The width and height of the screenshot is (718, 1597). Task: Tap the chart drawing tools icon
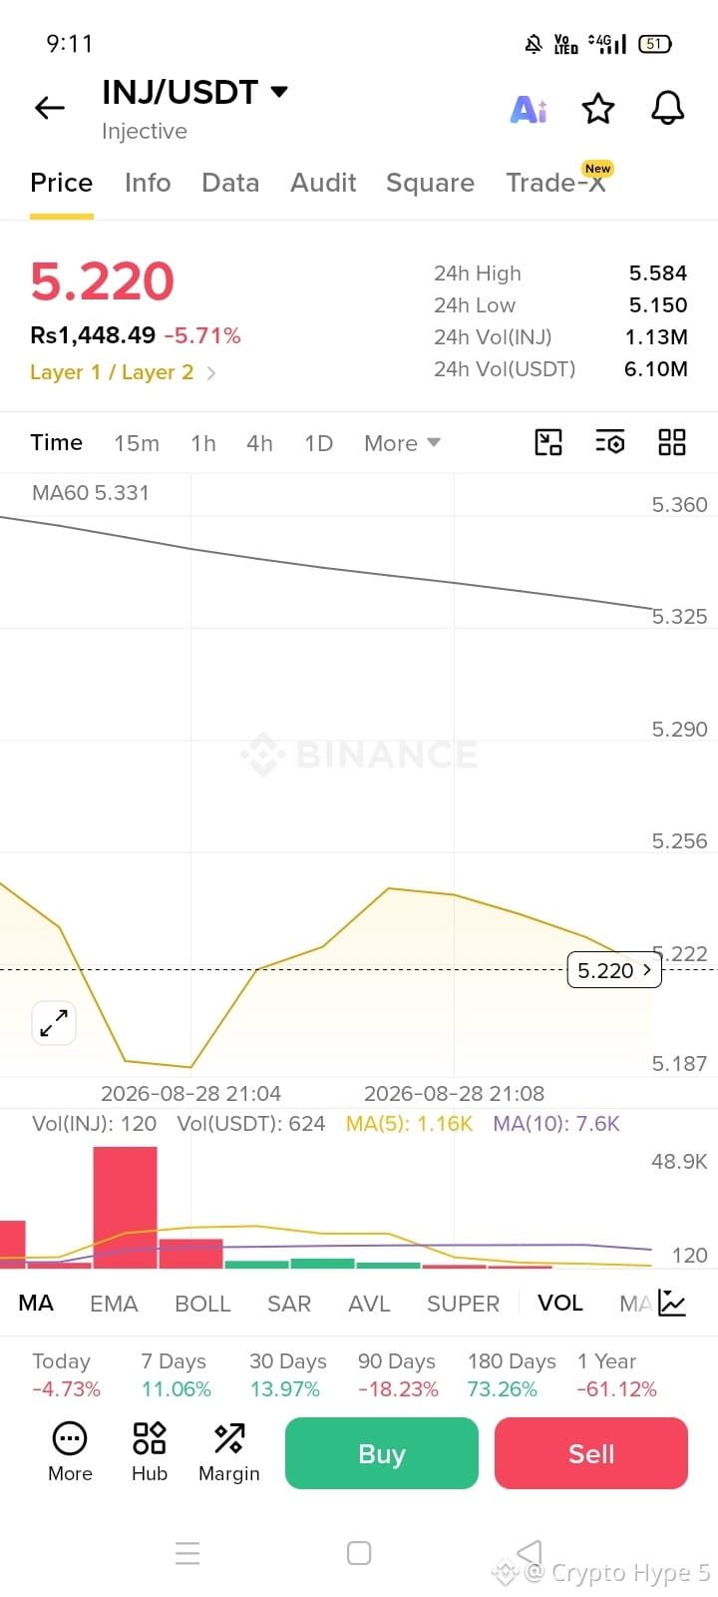pyautogui.click(x=548, y=442)
